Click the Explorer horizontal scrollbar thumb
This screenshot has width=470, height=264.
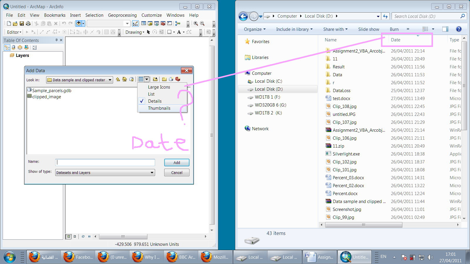pos(364,225)
